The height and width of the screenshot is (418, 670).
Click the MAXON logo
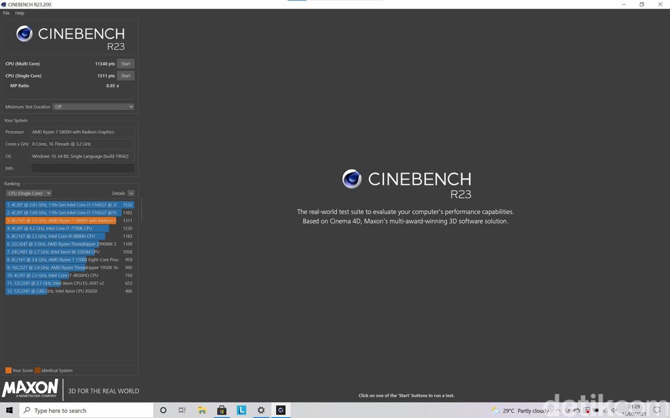tap(30, 389)
